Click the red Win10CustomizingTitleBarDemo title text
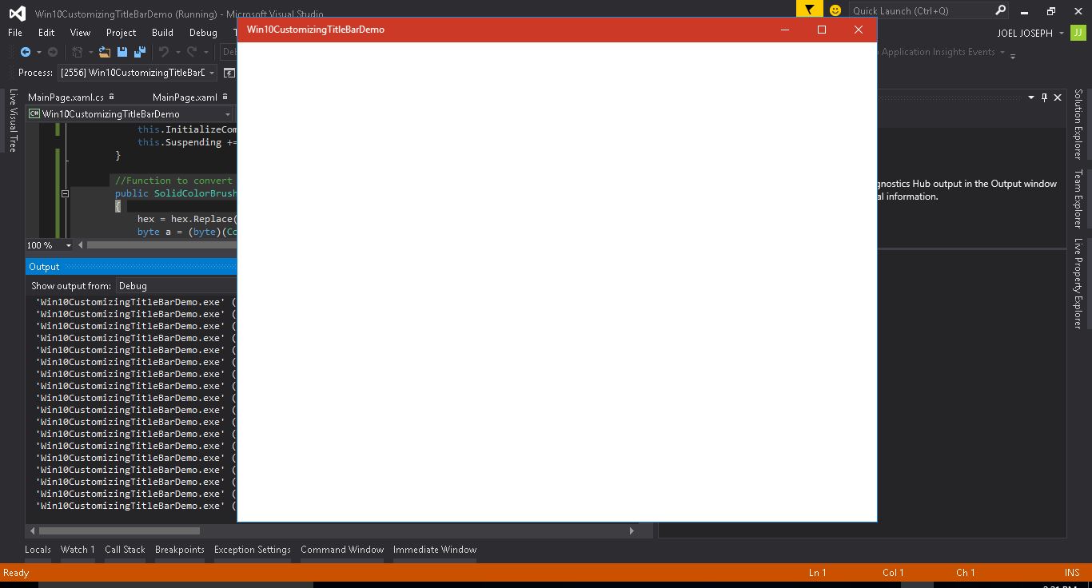Screen dimensions: 1092x588 click(316, 30)
